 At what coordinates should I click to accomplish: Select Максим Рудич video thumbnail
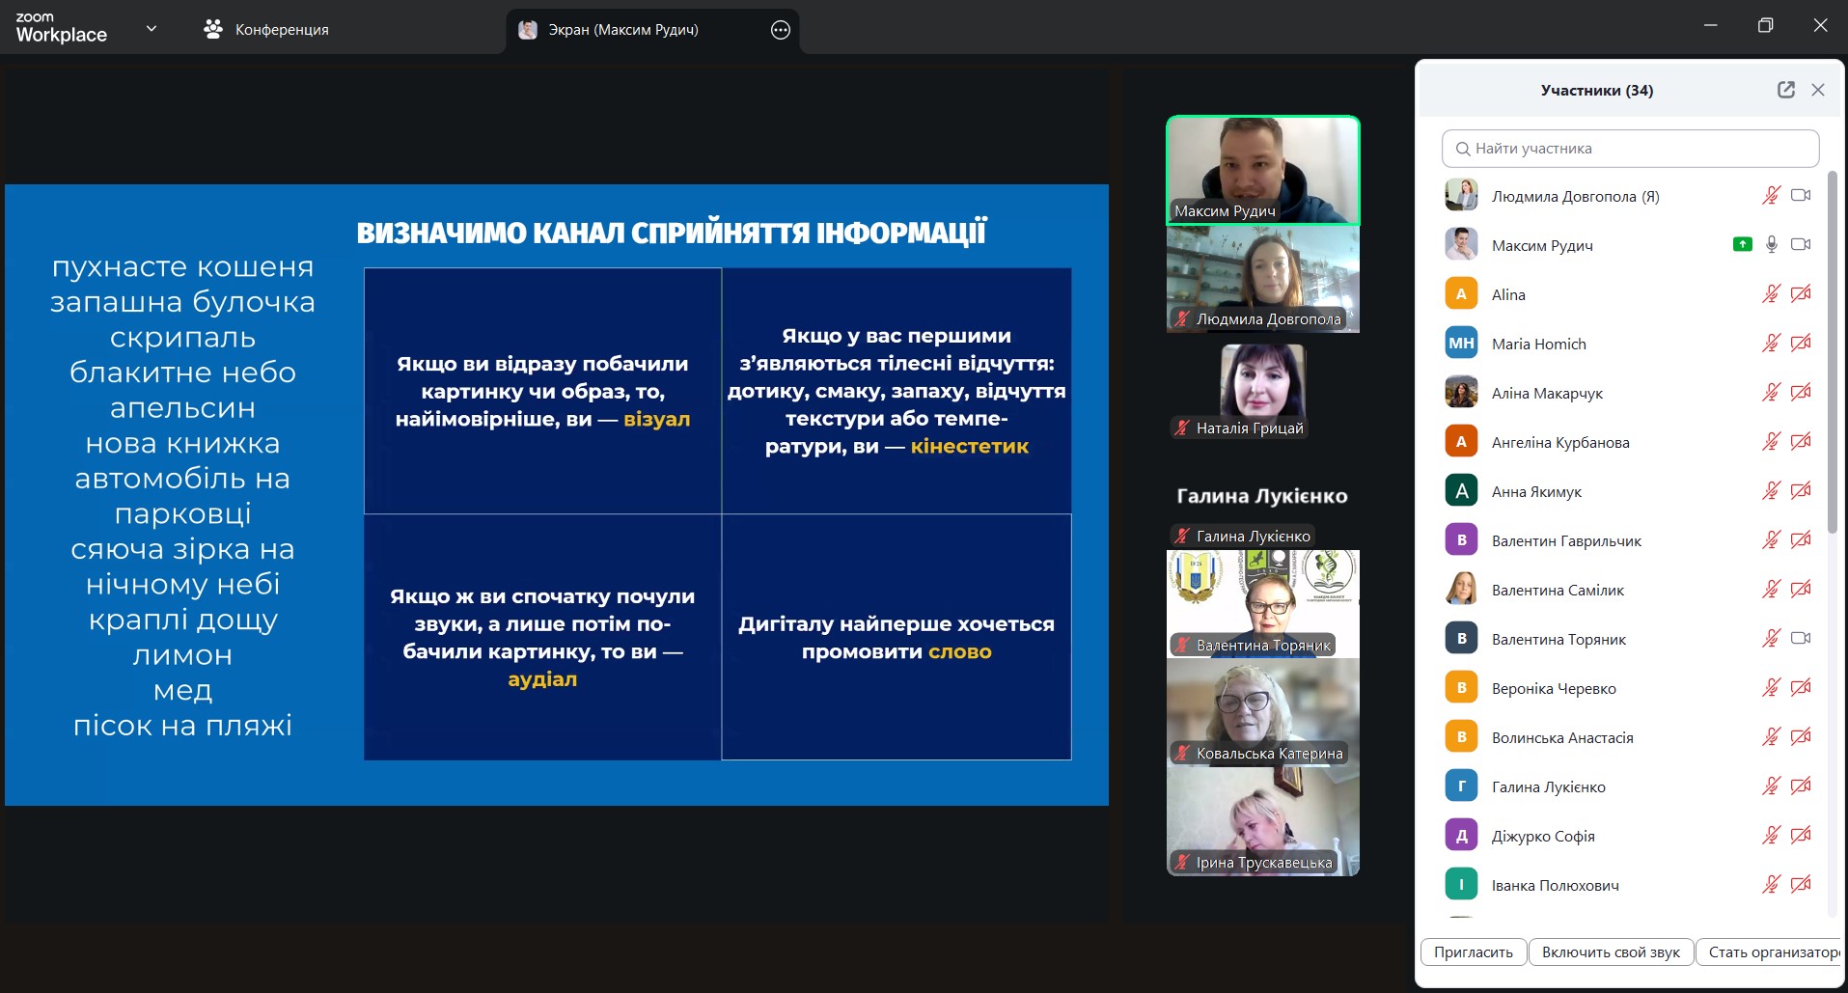point(1262,170)
